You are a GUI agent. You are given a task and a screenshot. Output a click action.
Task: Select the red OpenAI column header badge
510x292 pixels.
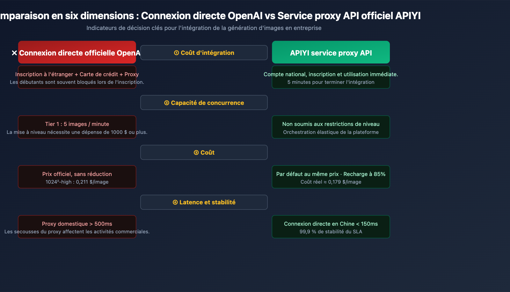[77, 52]
